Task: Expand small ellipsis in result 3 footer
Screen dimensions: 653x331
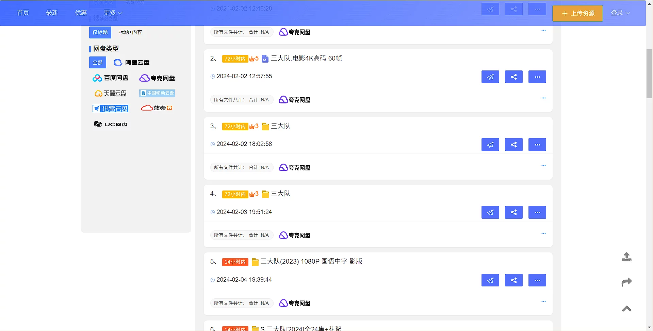Action: click(543, 166)
